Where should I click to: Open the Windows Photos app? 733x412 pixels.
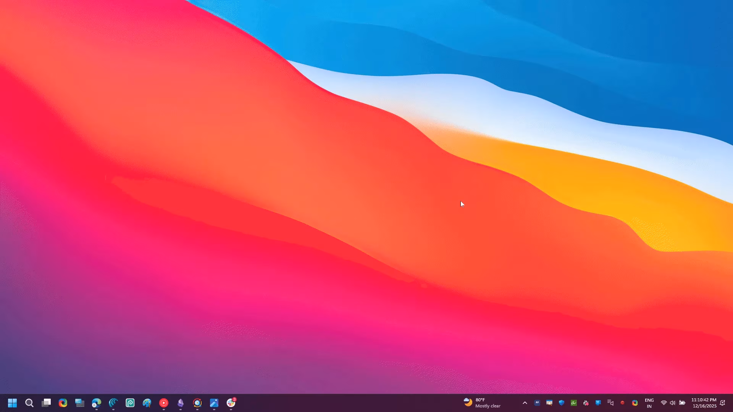214,403
